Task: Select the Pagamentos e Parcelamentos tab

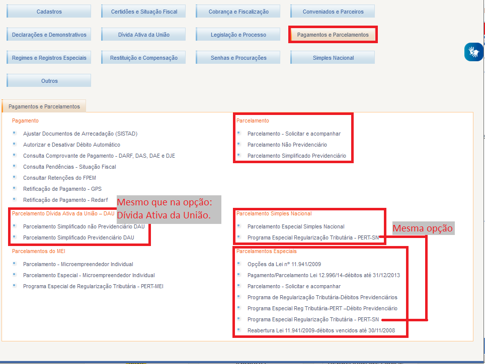Action: click(x=44, y=106)
